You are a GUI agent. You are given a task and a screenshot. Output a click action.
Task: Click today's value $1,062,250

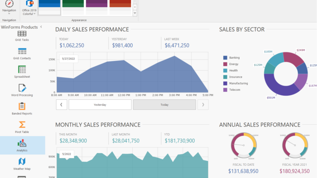(x=72, y=46)
